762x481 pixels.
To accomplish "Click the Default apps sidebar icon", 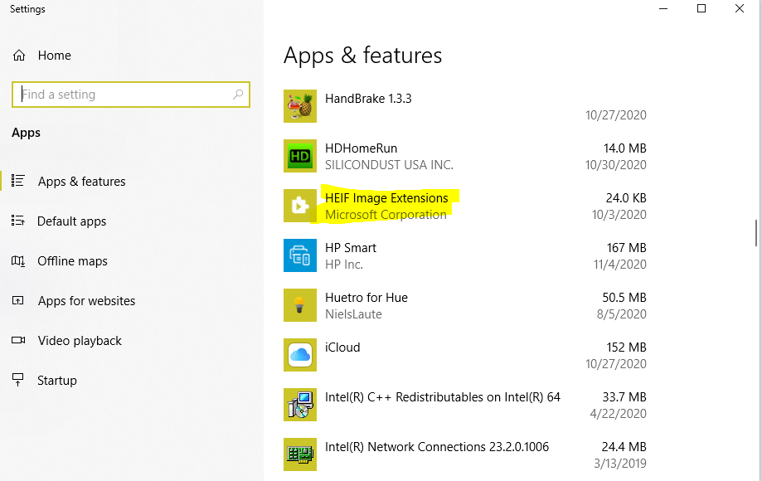I will click(x=18, y=221).
